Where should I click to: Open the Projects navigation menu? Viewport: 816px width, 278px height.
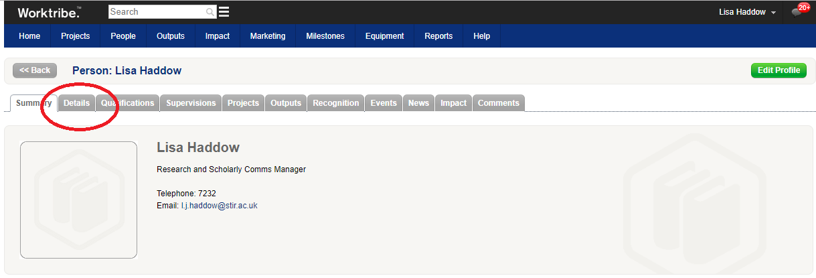tap(75, 36)
